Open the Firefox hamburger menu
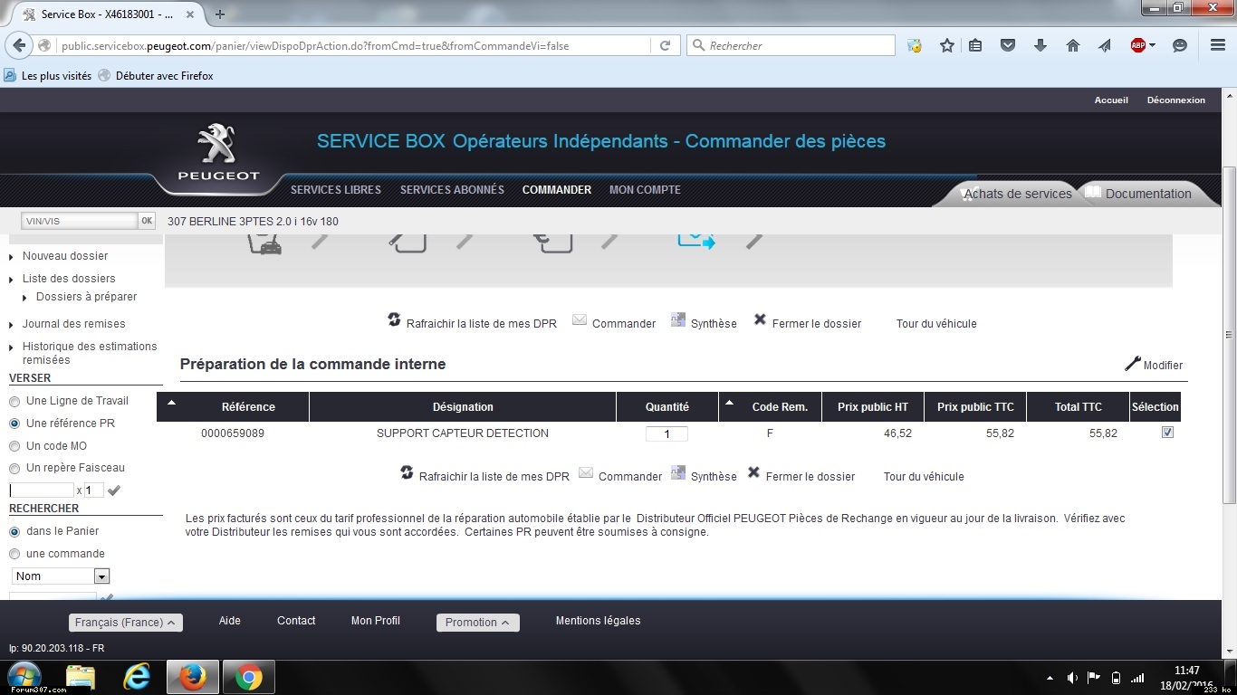This screenshot has height=695, width=1237. [1218, 45]
